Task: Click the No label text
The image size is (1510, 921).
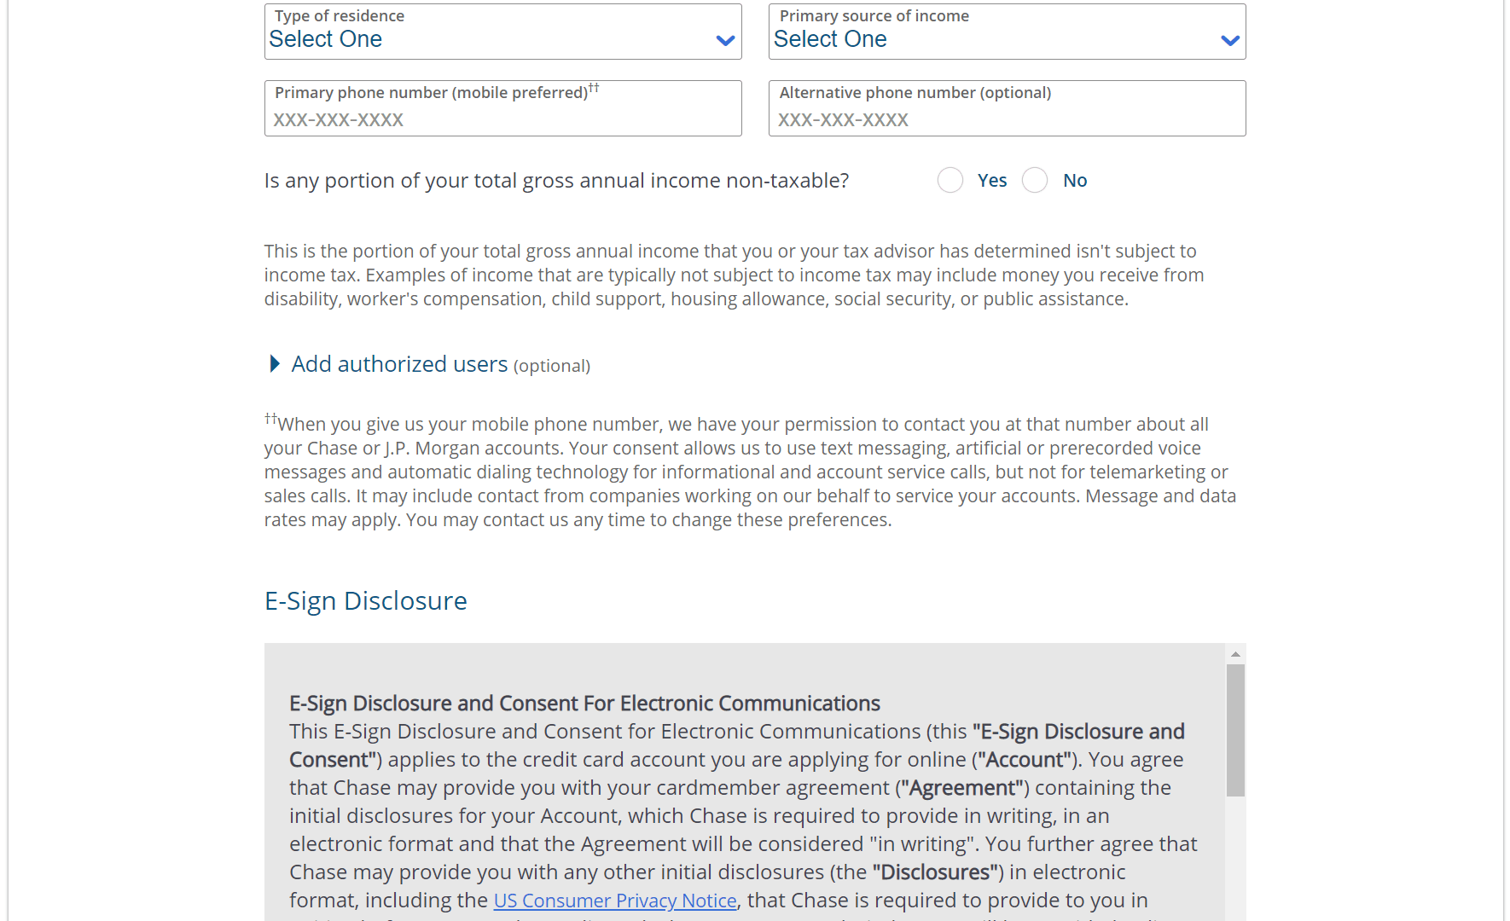Action: click(1074, 181)
